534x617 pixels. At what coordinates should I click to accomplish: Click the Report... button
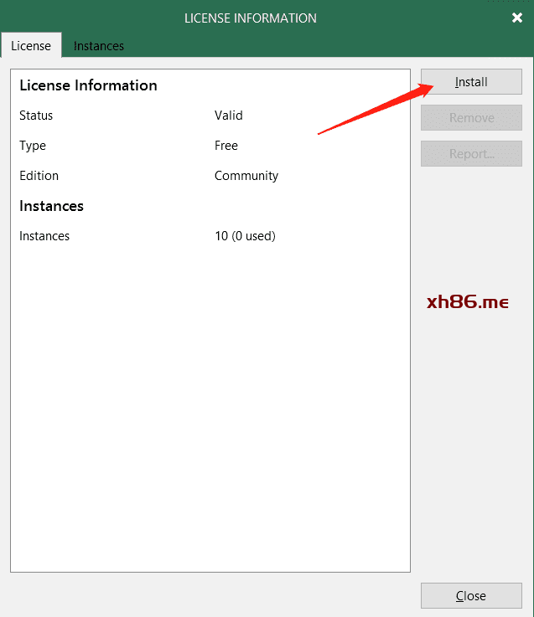[471, 154]
